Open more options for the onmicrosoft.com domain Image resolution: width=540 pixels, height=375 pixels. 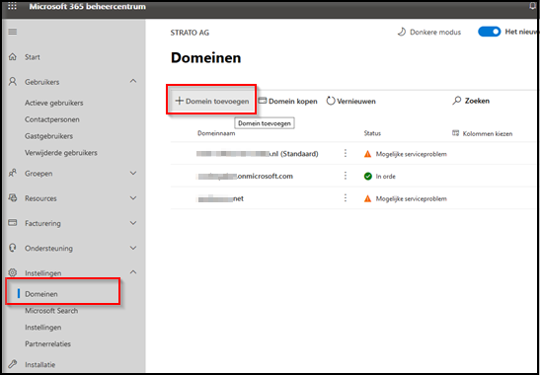346,176
